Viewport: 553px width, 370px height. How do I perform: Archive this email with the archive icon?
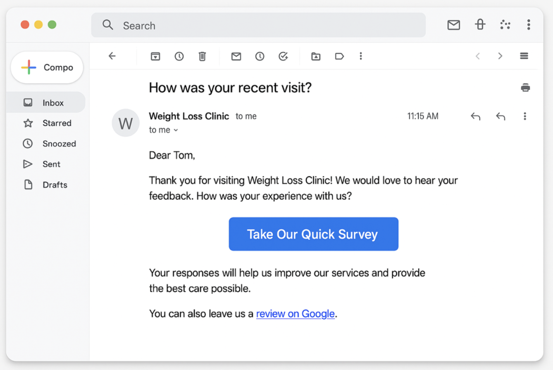pos(155,56)
